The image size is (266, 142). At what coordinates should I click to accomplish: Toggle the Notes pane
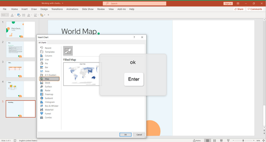(197, 140)
